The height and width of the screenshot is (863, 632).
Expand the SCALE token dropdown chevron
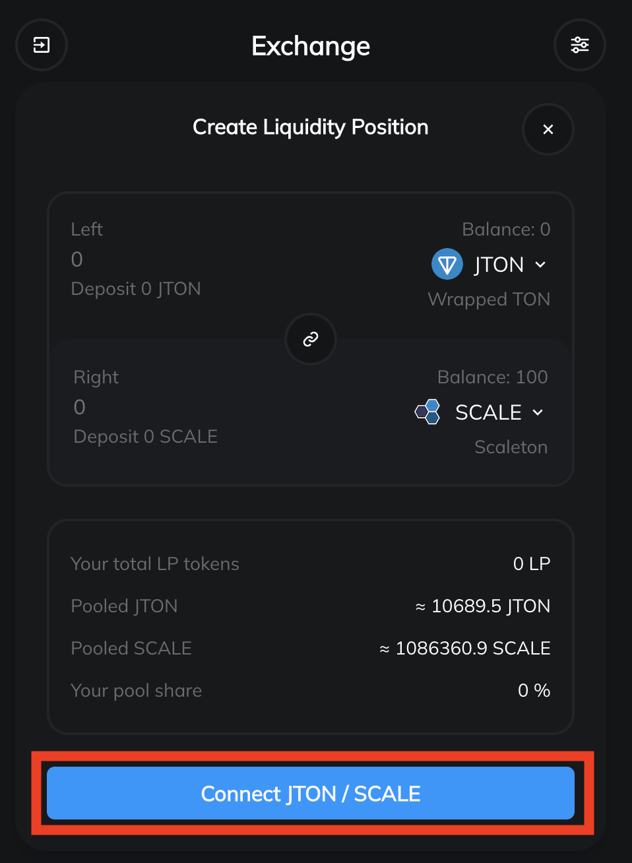(538, 412)
